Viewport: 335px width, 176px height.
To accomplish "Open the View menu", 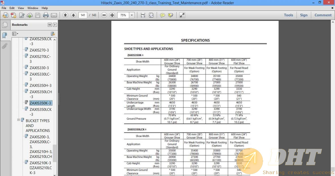I will (21, 8).
